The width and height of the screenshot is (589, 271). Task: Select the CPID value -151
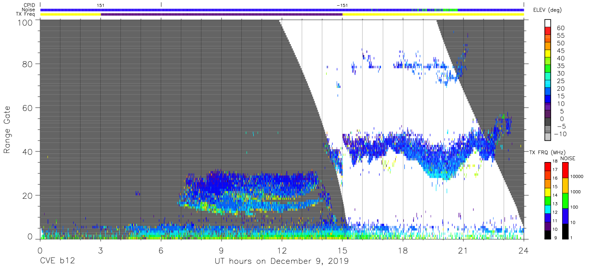pyautogui.click(x=342, y=5)
